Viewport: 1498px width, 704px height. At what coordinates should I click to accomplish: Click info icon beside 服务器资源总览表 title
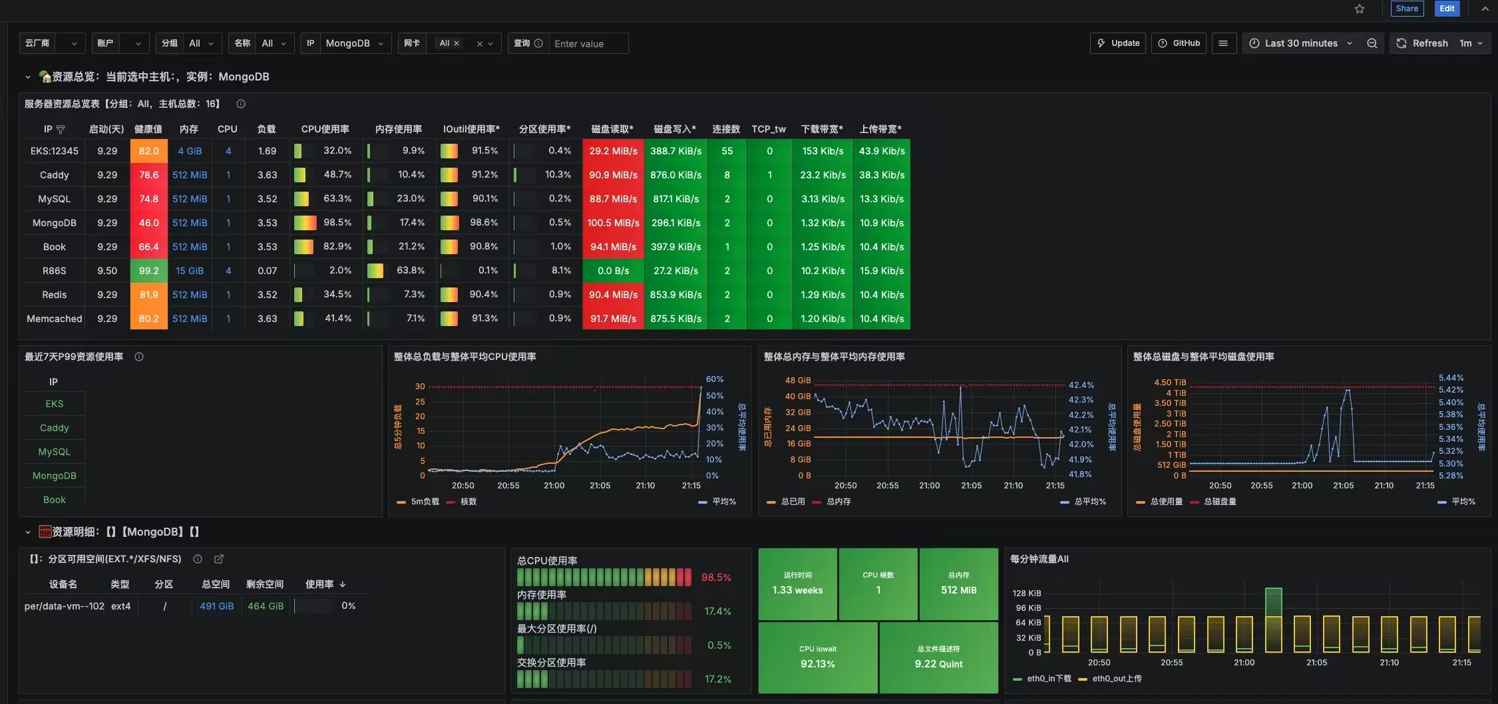[241, 104]
